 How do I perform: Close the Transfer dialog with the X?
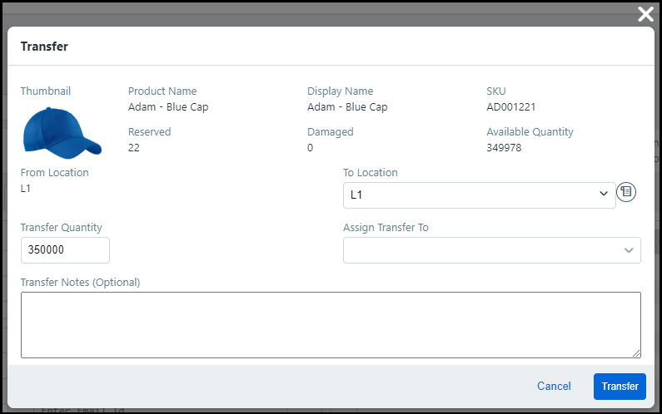click(645, 13)
